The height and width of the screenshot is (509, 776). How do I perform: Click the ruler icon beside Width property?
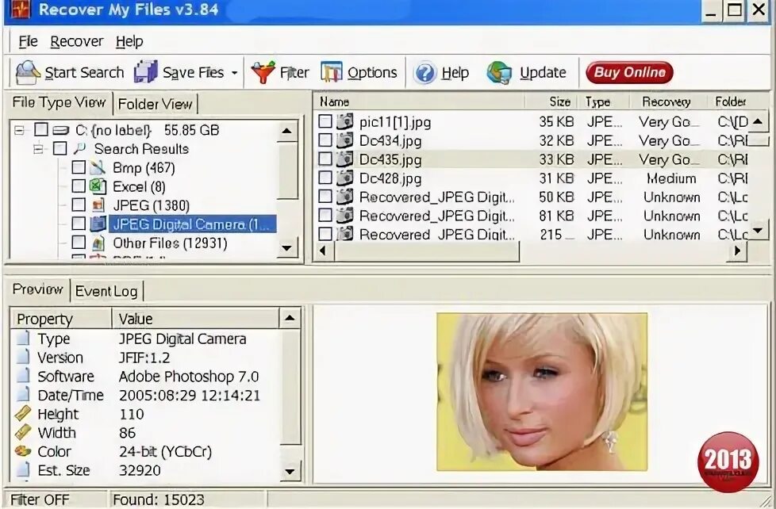click(23, 432)
